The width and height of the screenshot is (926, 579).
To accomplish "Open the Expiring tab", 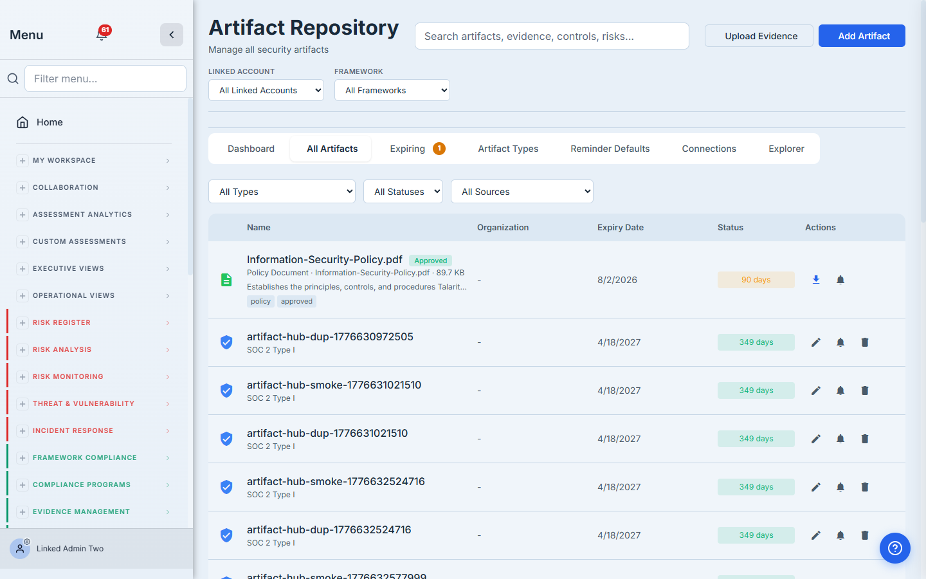I will (417, 149).
